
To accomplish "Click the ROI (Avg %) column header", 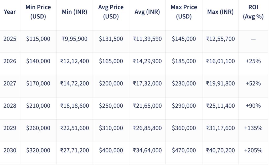I will click(253, 12).
